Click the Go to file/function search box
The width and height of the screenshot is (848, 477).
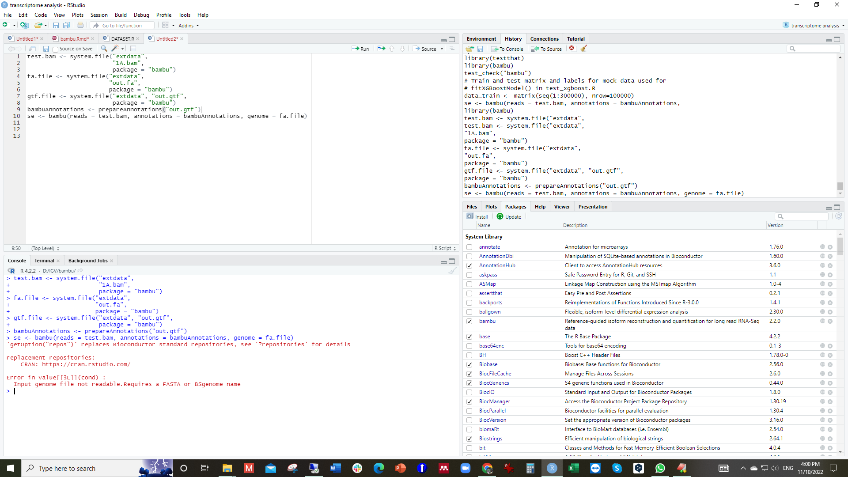click(123, 25)
